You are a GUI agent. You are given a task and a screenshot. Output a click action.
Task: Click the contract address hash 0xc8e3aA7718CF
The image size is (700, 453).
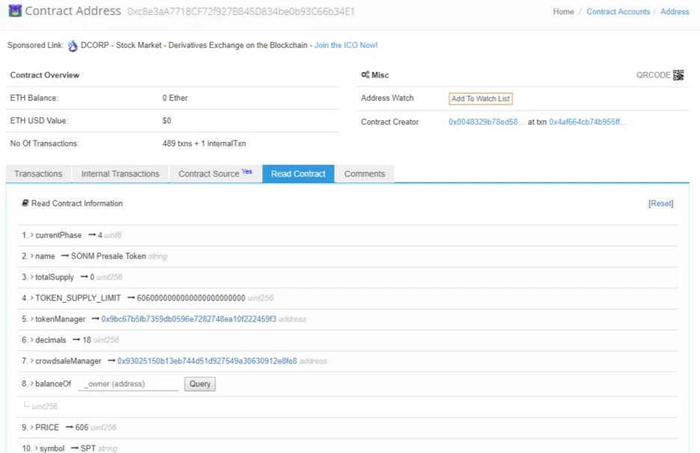point(241,12)
